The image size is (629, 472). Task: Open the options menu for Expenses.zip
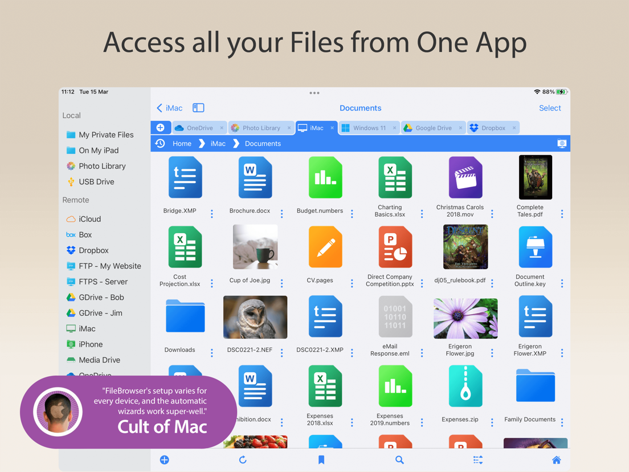pos(492,422)
